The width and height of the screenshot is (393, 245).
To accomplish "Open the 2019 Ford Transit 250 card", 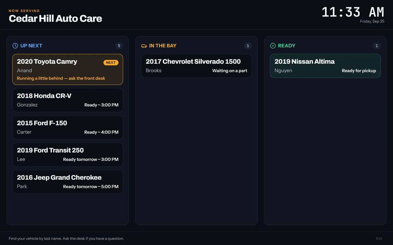I will click(x=68, y=155).
